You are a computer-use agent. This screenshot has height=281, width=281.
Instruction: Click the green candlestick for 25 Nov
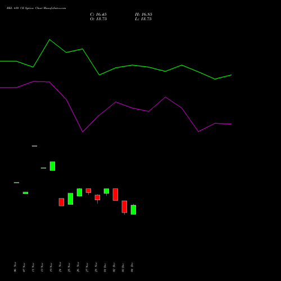pos(70,198)
